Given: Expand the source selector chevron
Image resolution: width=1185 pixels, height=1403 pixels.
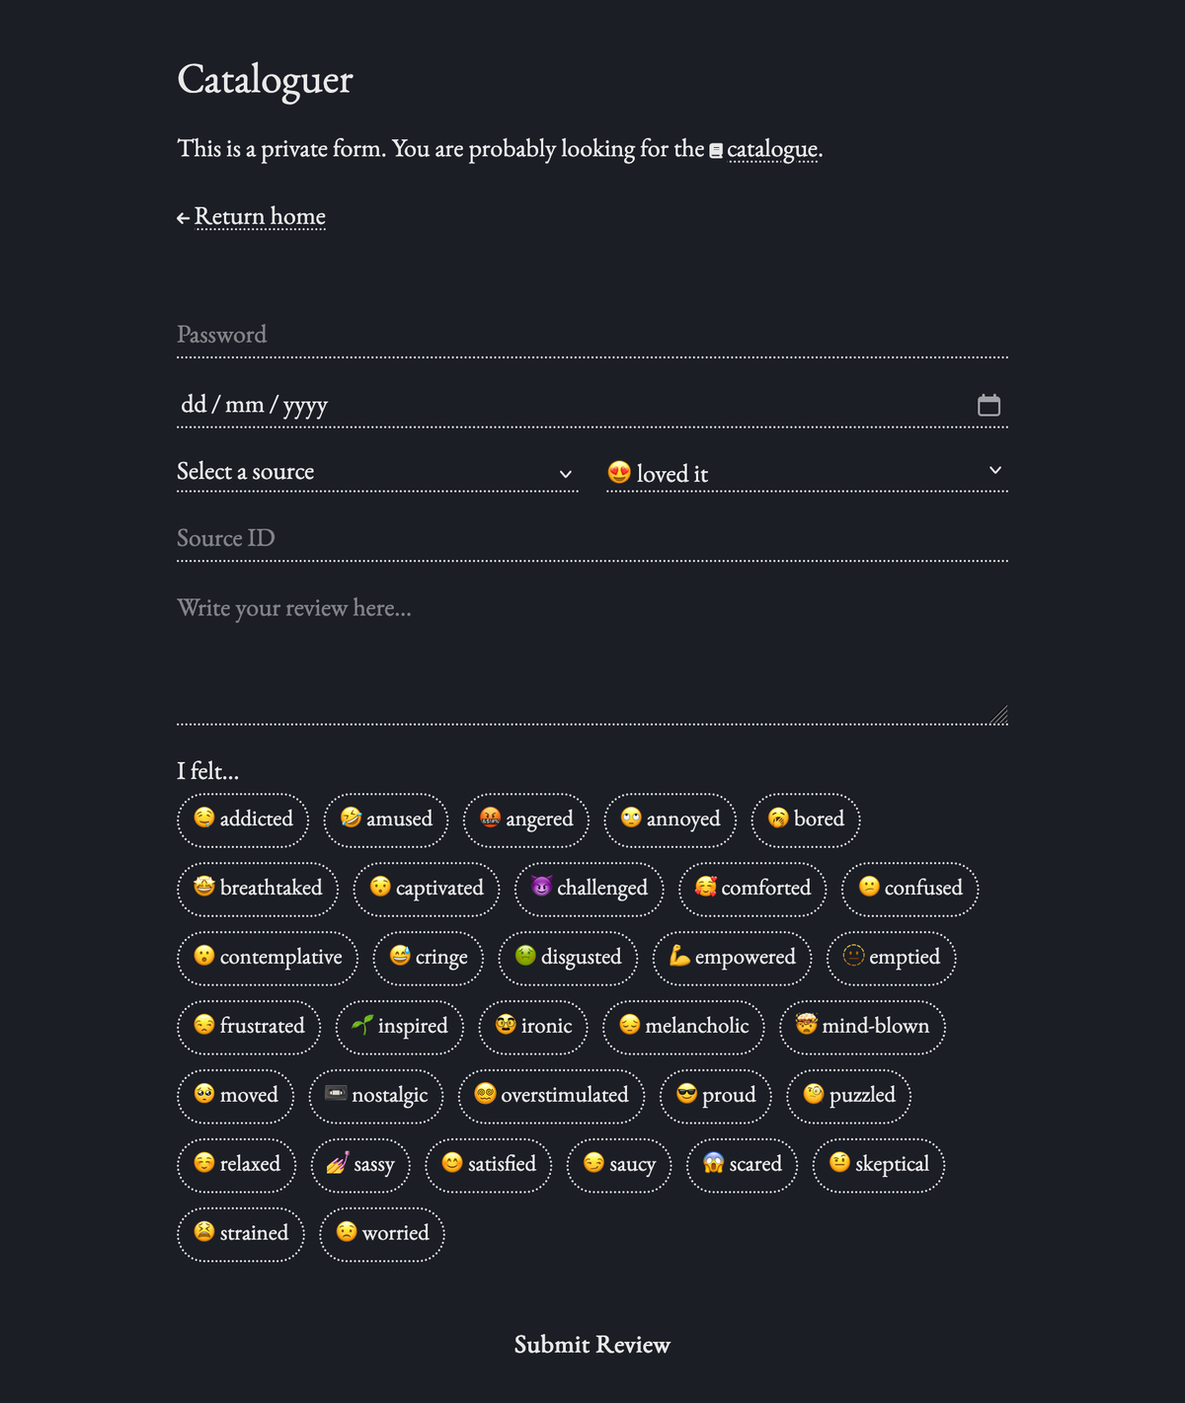Looking at the screenshot, I should (x=565, y=474).
